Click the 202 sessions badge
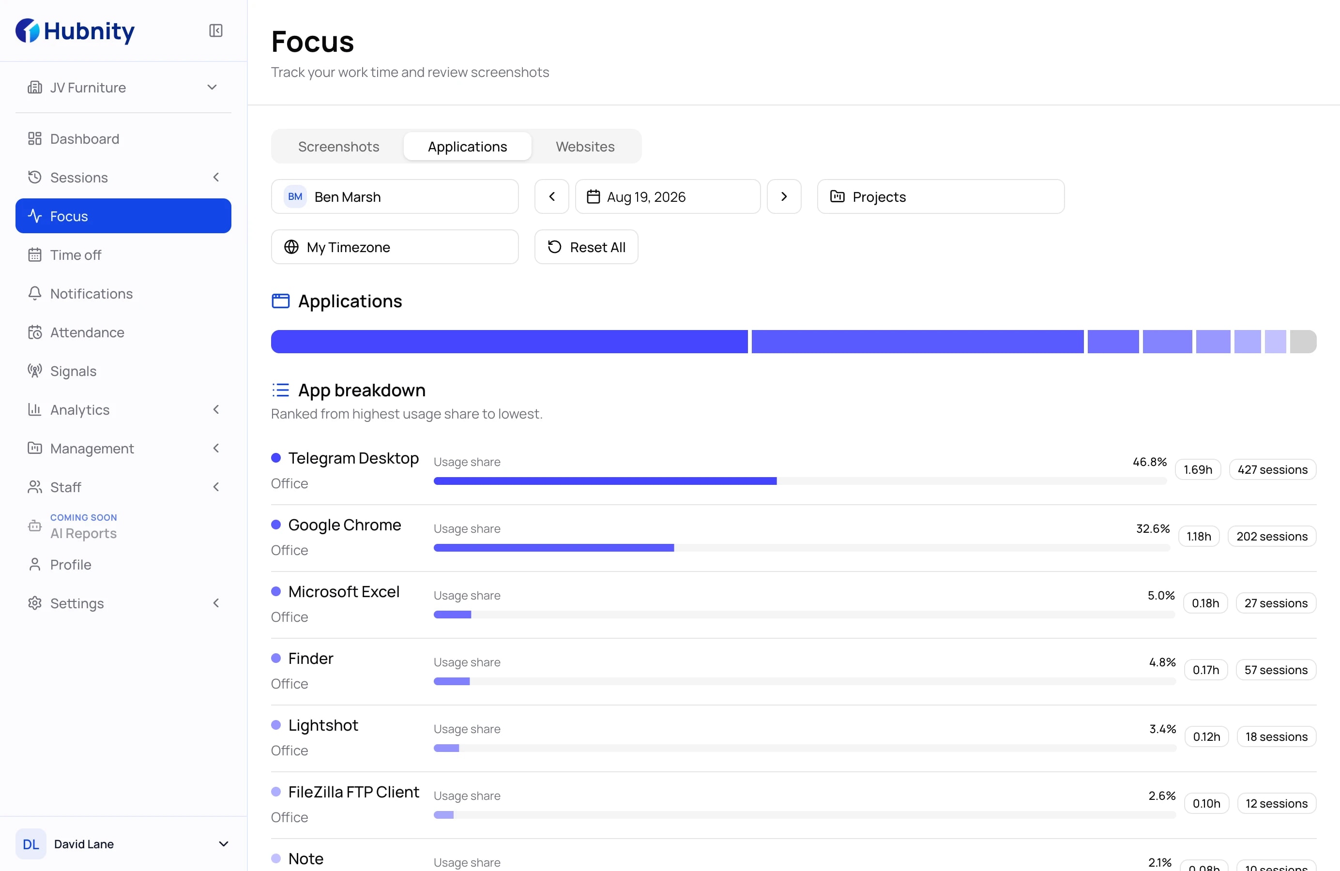 point(1271,536)
